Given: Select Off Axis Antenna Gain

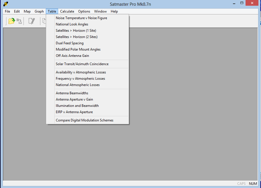Looking at the screenshot, I should click(88, 56).
